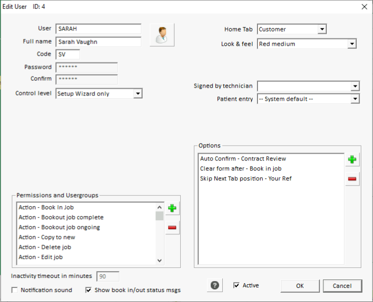Click the Cancel button
The image size is (373, 302).
pyautogui.click(x=342, y=286)
